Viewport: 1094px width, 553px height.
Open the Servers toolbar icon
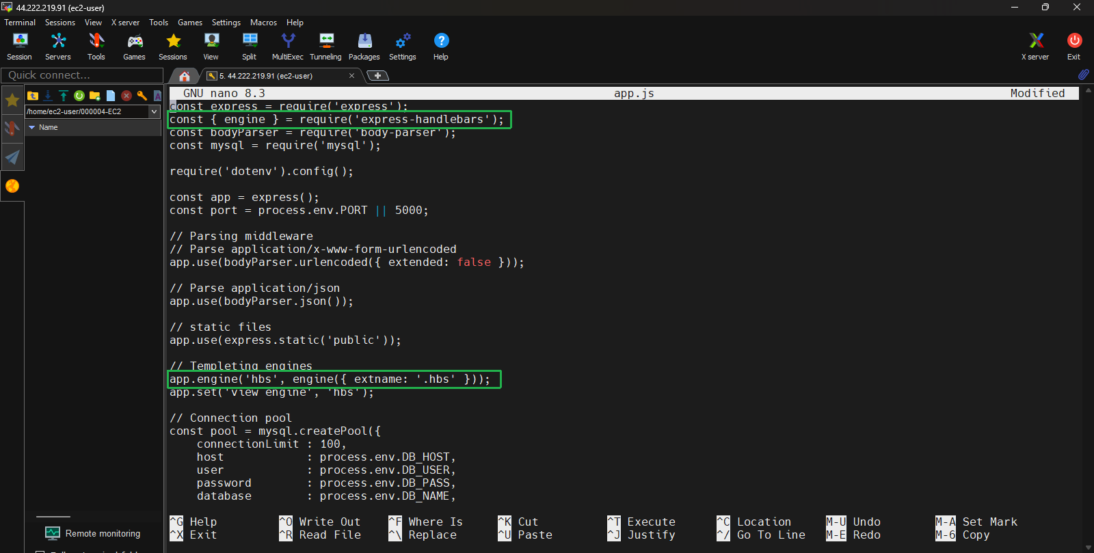pos(58,46)
